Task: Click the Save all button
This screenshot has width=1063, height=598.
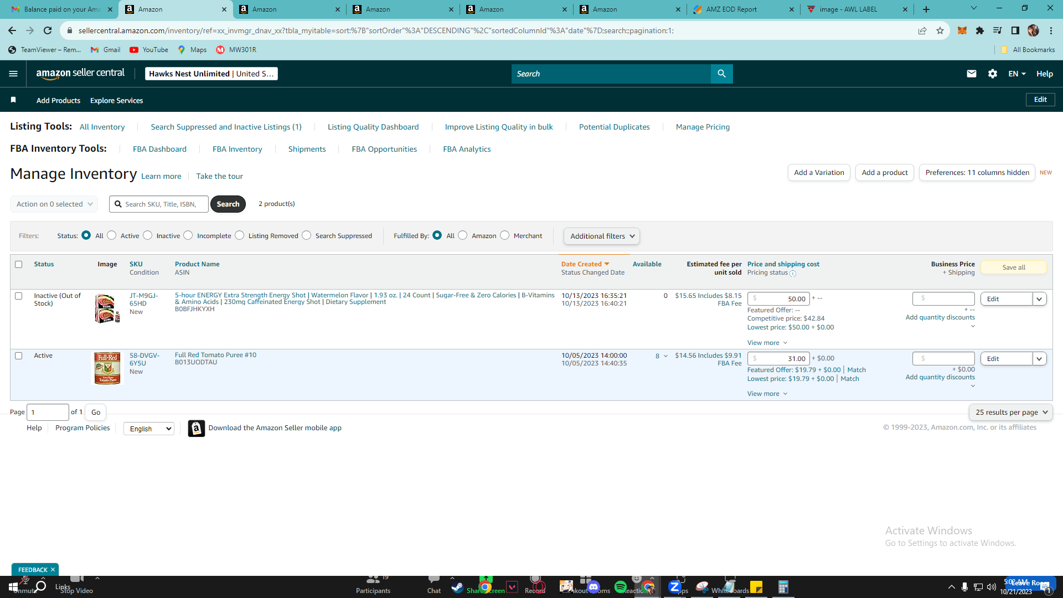Action: [x=1014, y=267]
